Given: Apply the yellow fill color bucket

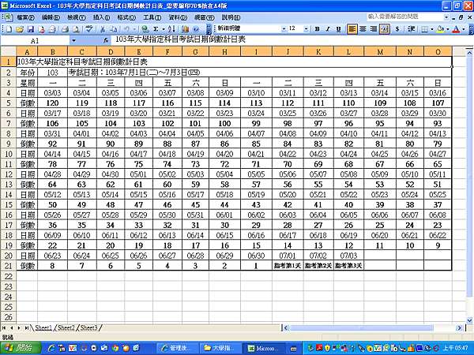Looking at the screenshot, I should [x=441, y=29].
